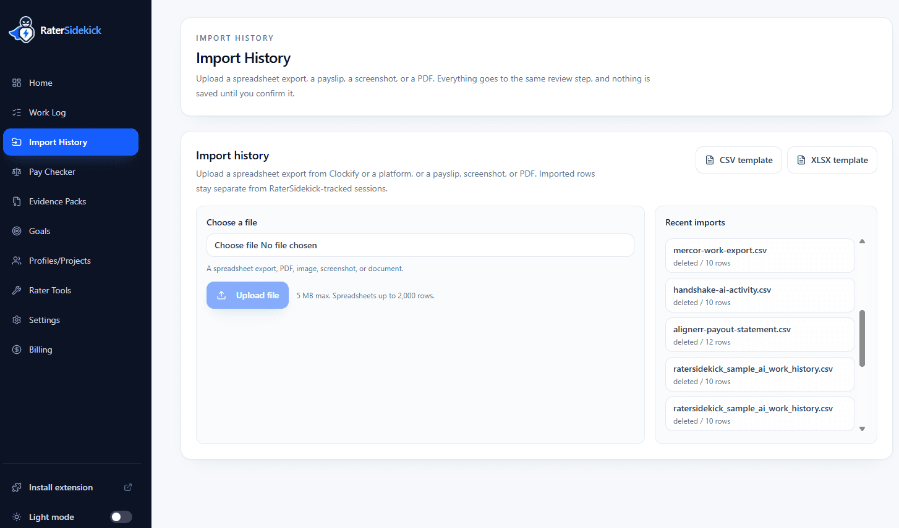Click the sun icon next to Light mode
Screen dimensions: 899x528
(17, 517)
